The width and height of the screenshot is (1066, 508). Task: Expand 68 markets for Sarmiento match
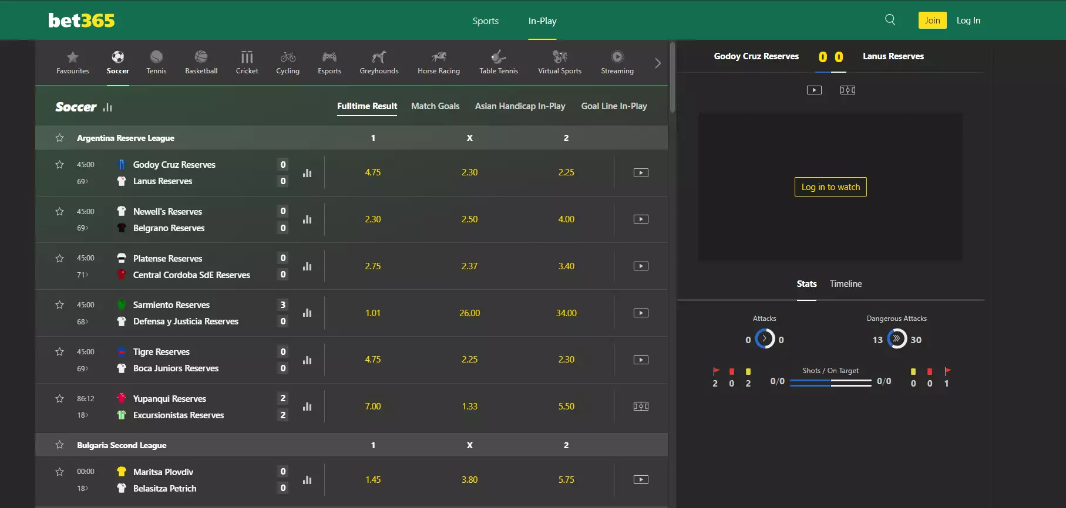click(83, 321)
